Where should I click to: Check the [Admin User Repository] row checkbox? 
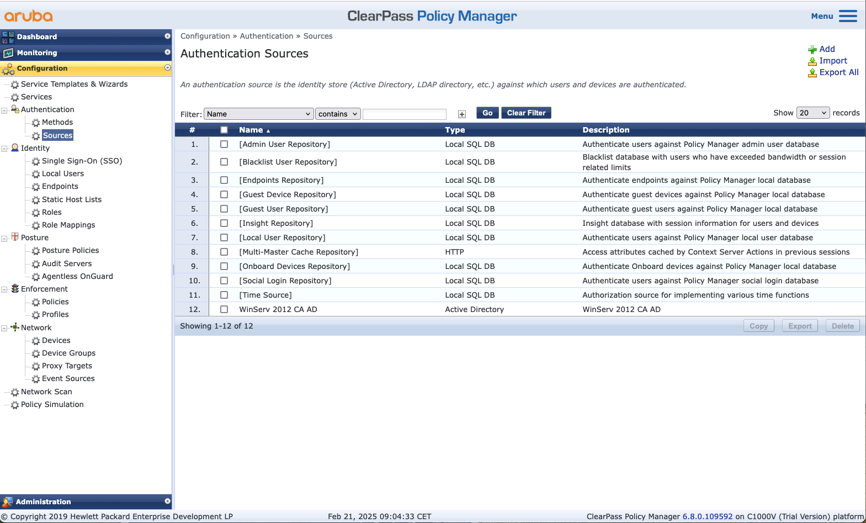(x=224, y=144)
